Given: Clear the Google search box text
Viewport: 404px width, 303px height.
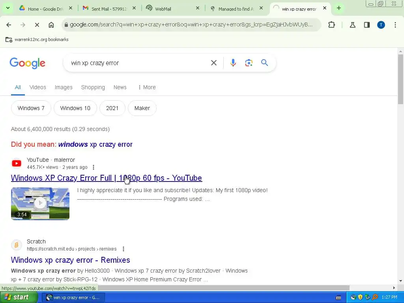Looking at the screenshot, I should tap(213, 63).
